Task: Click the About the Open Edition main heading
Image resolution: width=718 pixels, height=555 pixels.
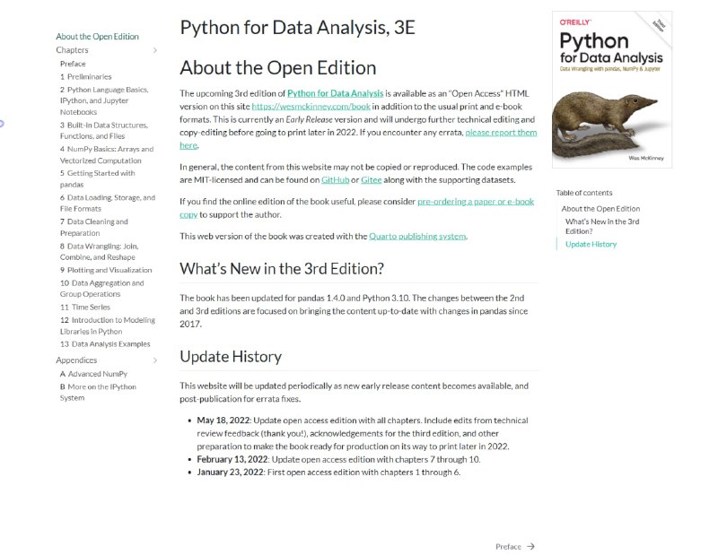Action: 278,68
